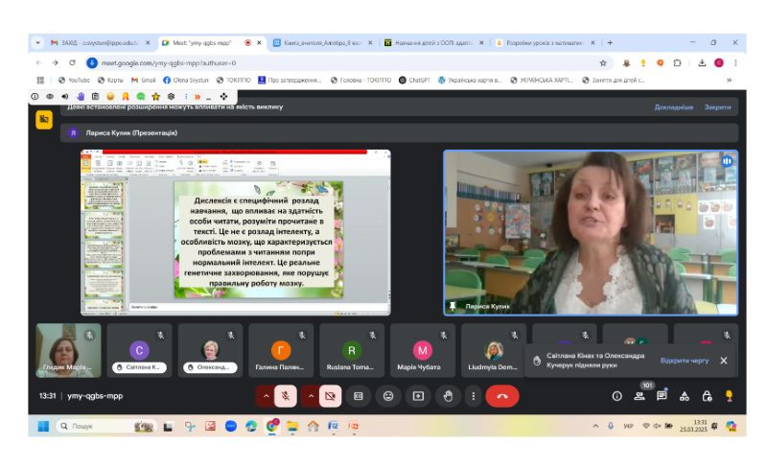The height and width of the screenshot is (468, 767).
Task: Open the tab search dropdown chevron
Action: click(37, 43)
